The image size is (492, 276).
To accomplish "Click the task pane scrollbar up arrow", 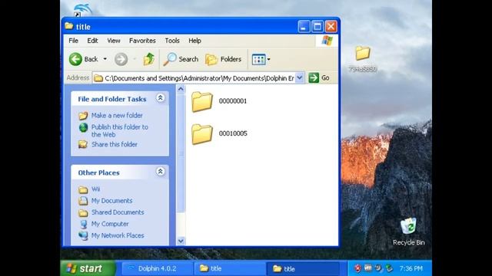I will [x=181, y=89].
